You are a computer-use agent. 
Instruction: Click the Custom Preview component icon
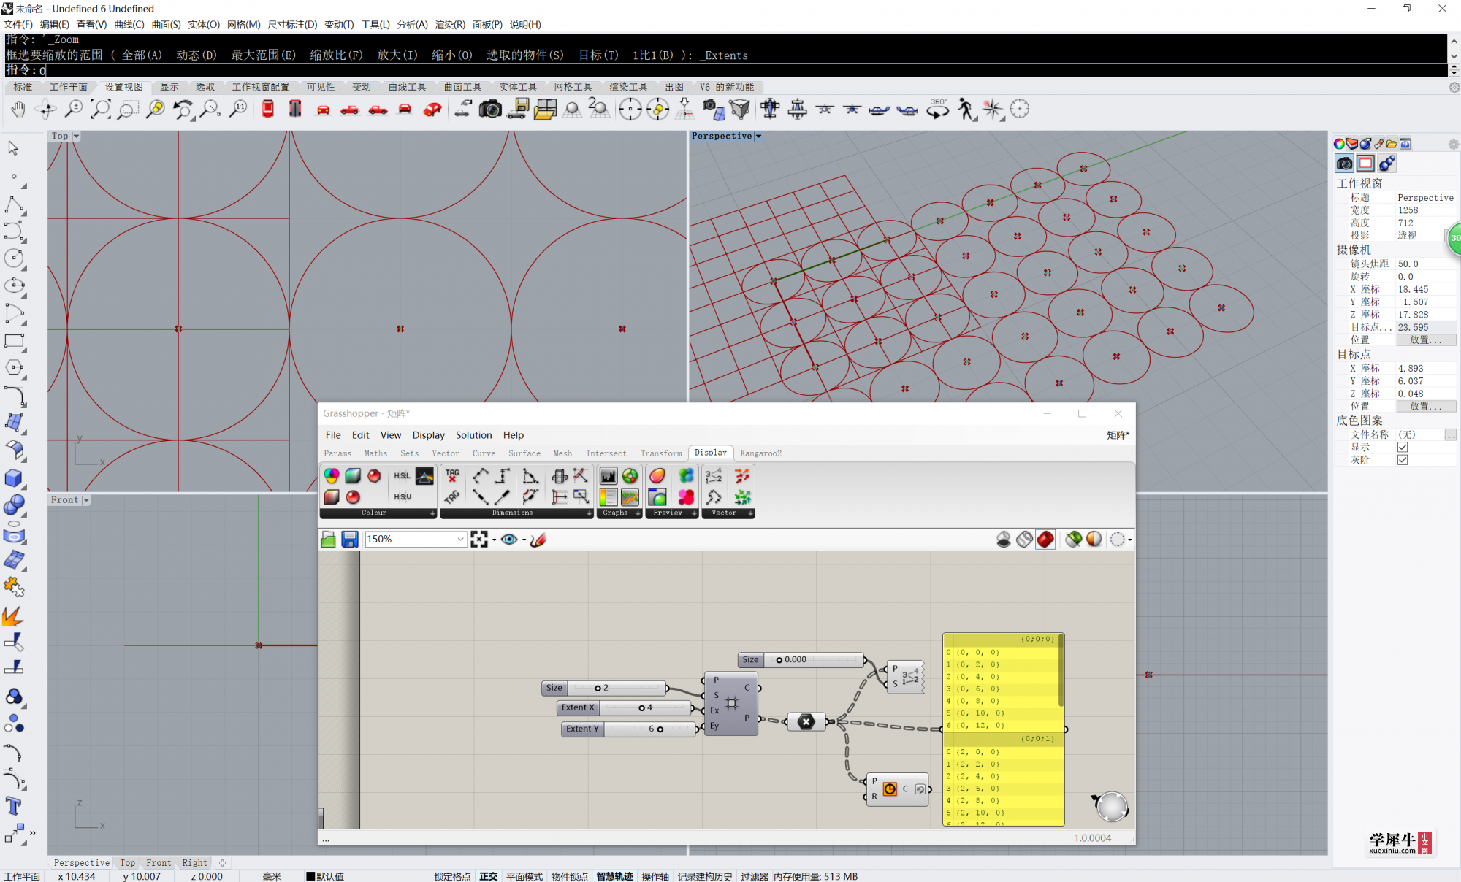pyautogui.click(x=657, y=476)
